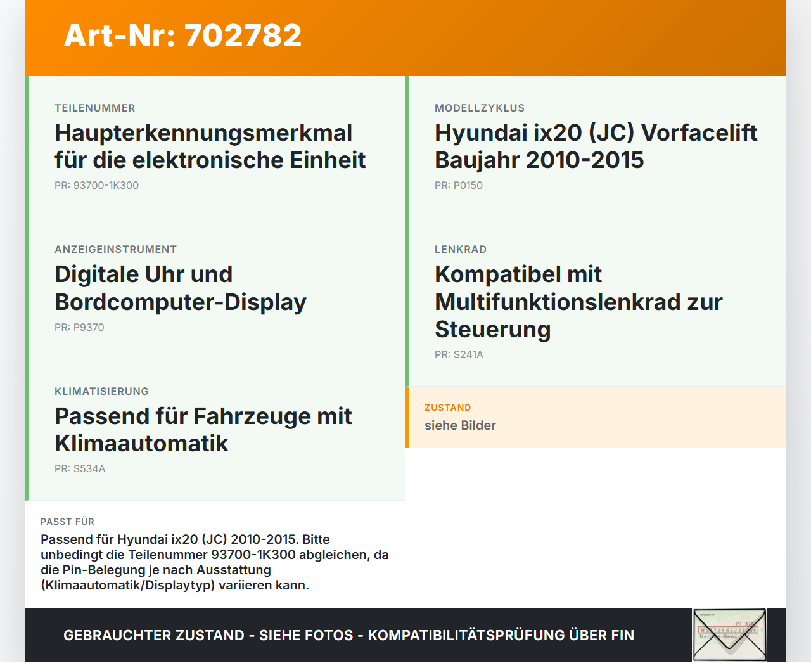Click 'Kompatibel mit Multifunktionslenkrad zur Steuerung' heading
Viewport: 811px width, 663px height.
578,302
